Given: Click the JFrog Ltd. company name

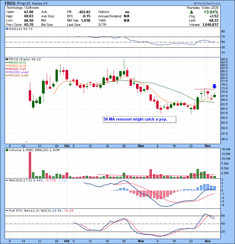Looking at the screenshot, I should click(24, 4).
